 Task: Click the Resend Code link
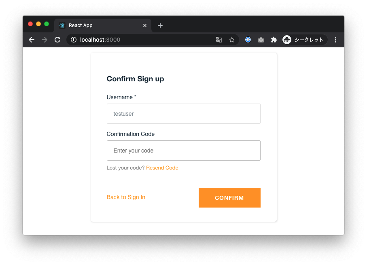[162, 168]
